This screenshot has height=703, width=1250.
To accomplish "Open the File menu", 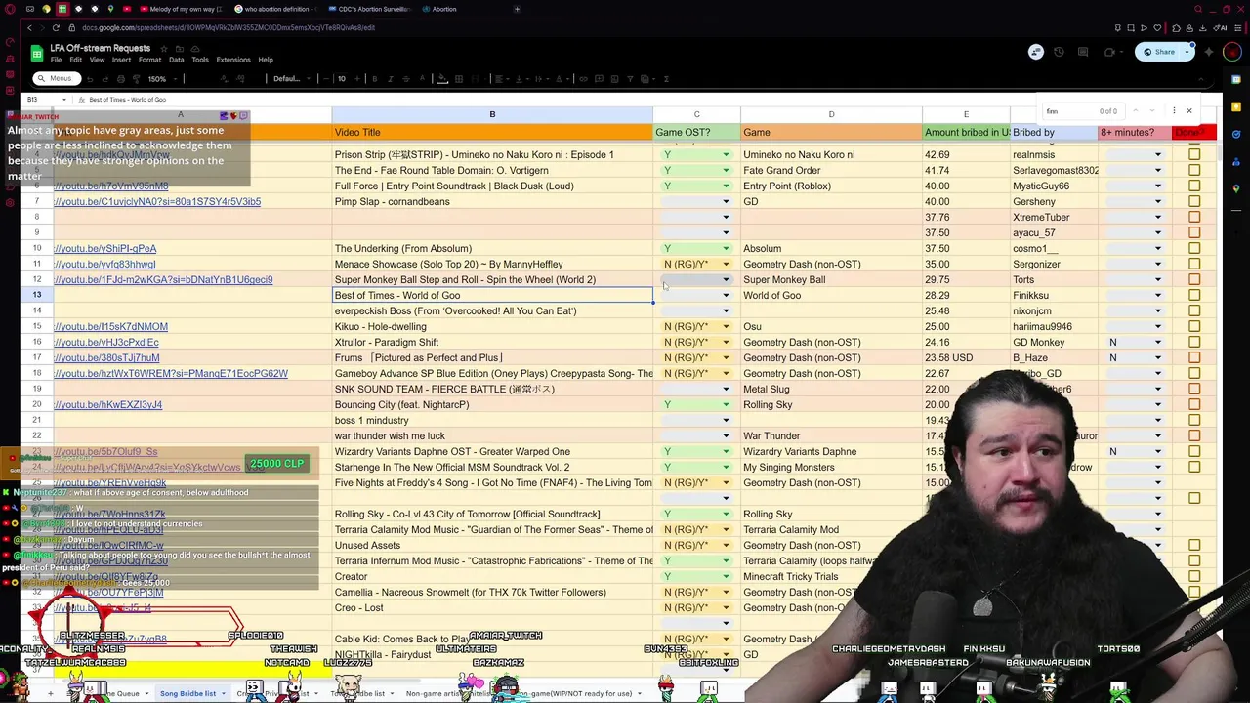I will (56, 60).
